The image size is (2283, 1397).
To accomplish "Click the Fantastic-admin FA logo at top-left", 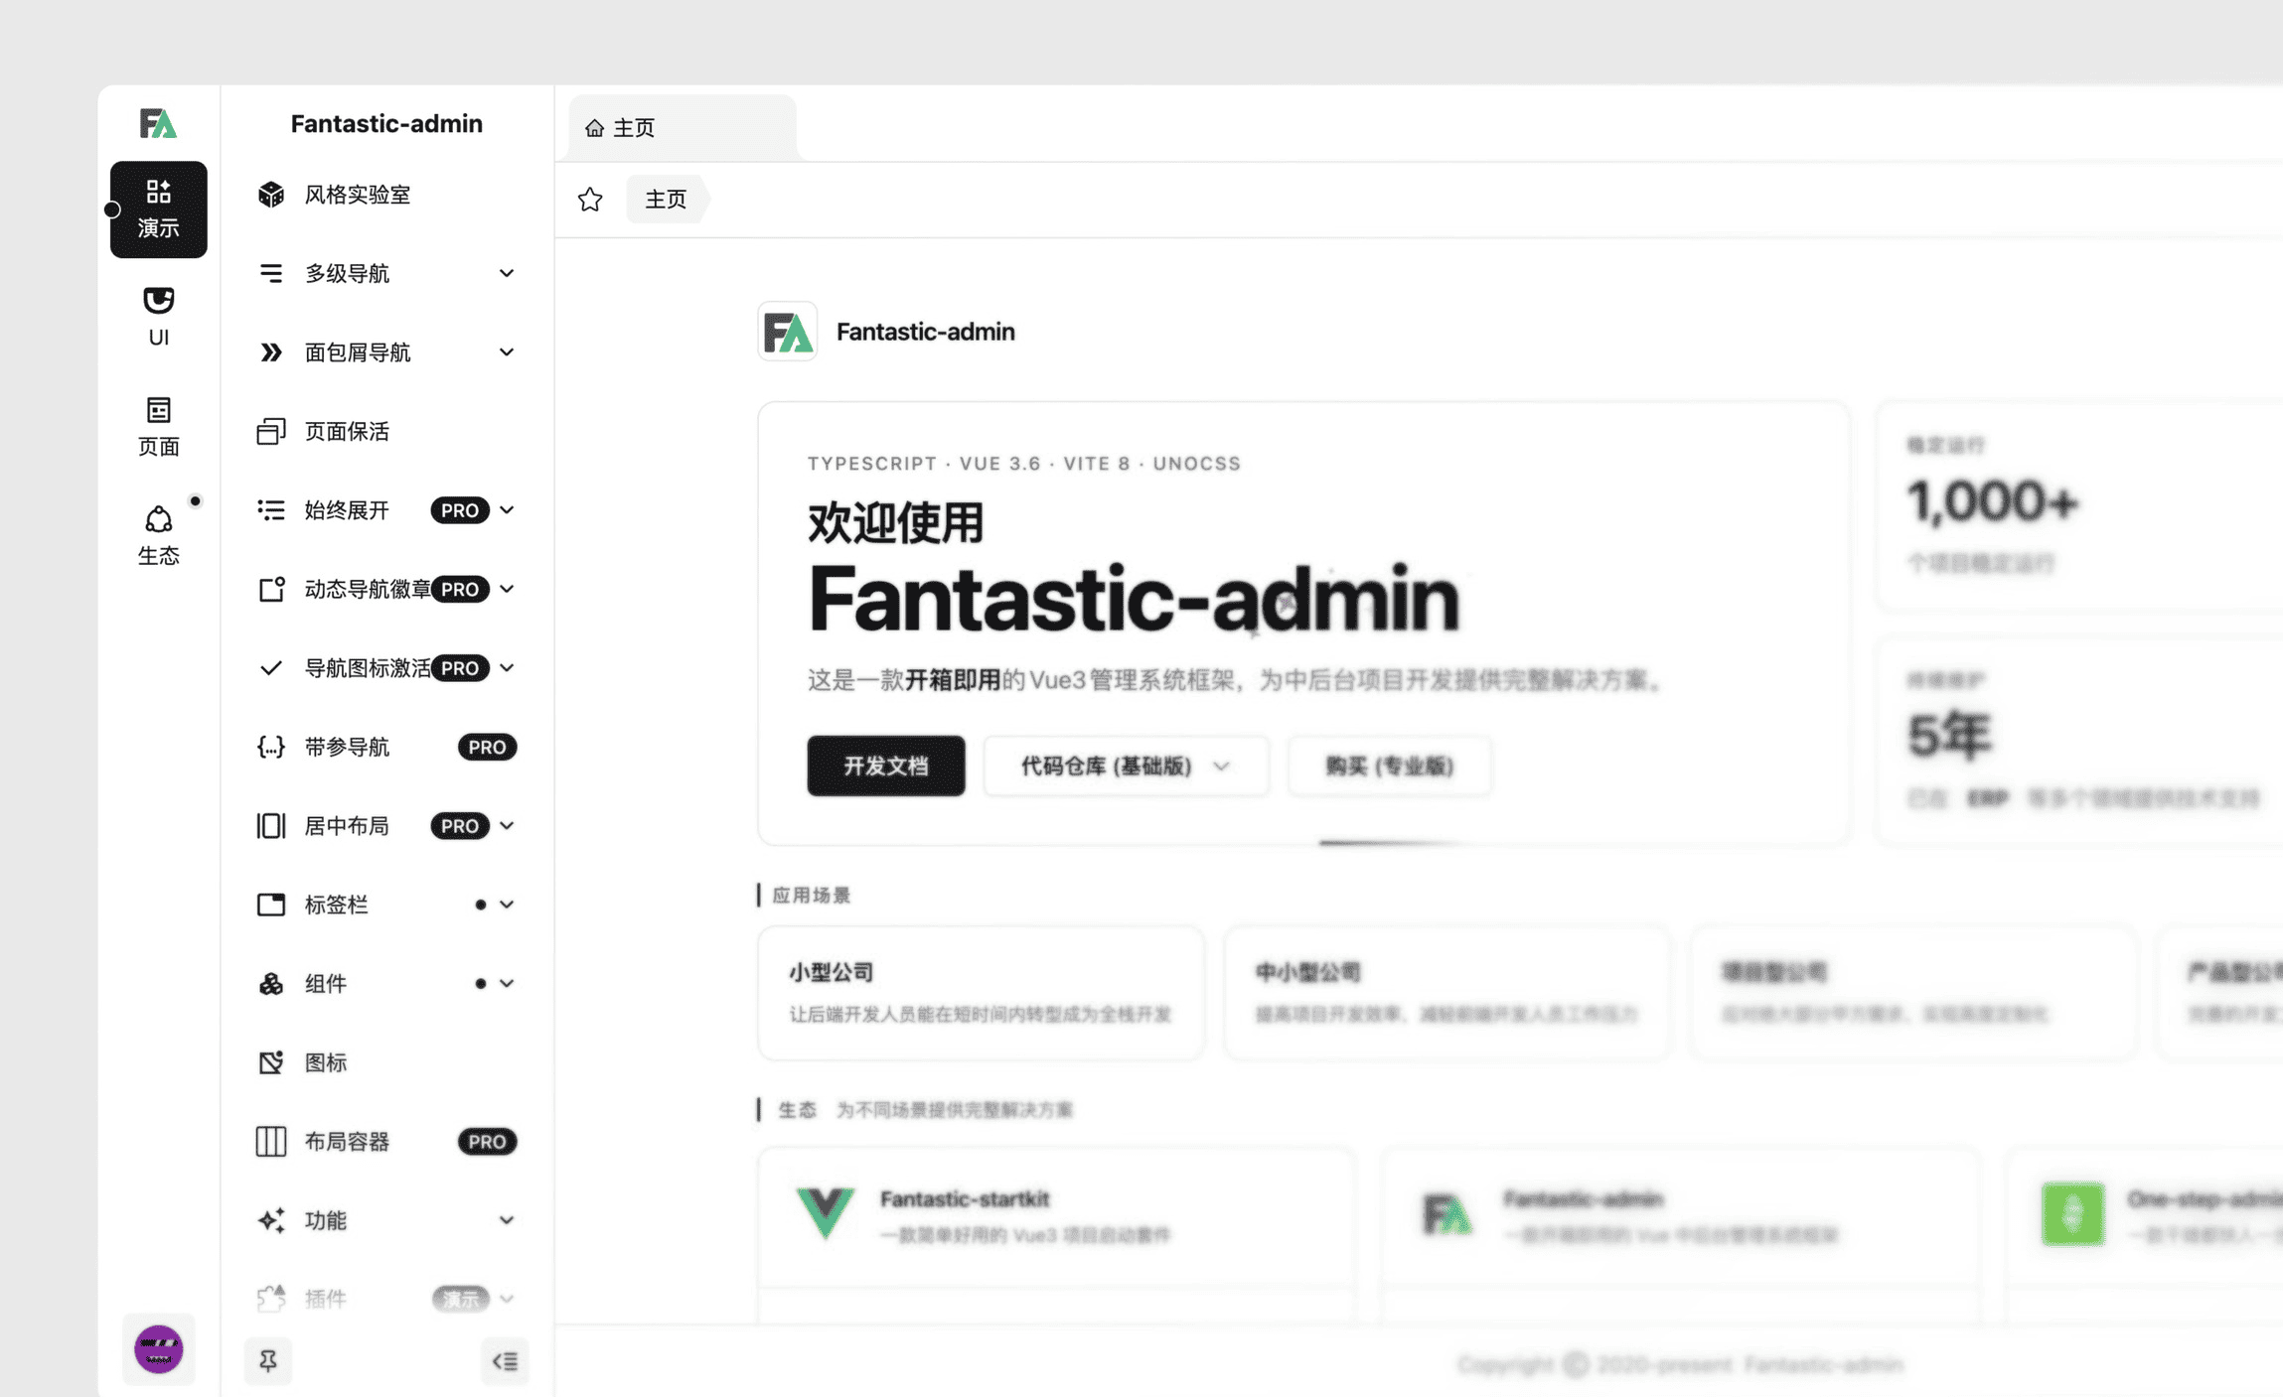I will [x=158, y=123].
